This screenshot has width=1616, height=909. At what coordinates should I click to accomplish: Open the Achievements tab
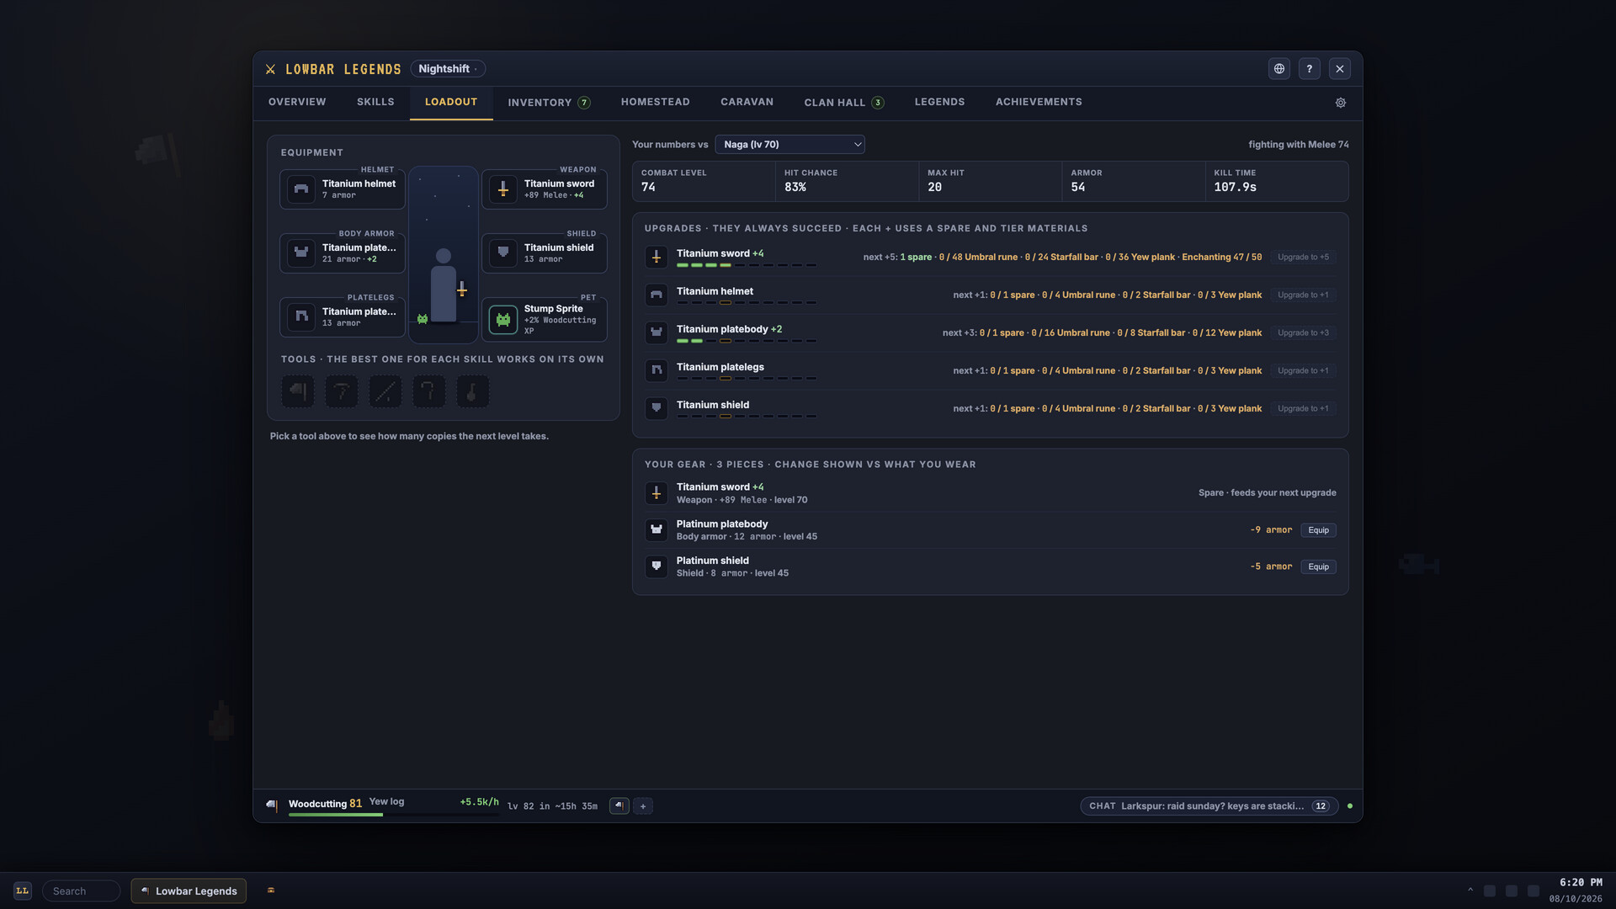point(1039,102)
